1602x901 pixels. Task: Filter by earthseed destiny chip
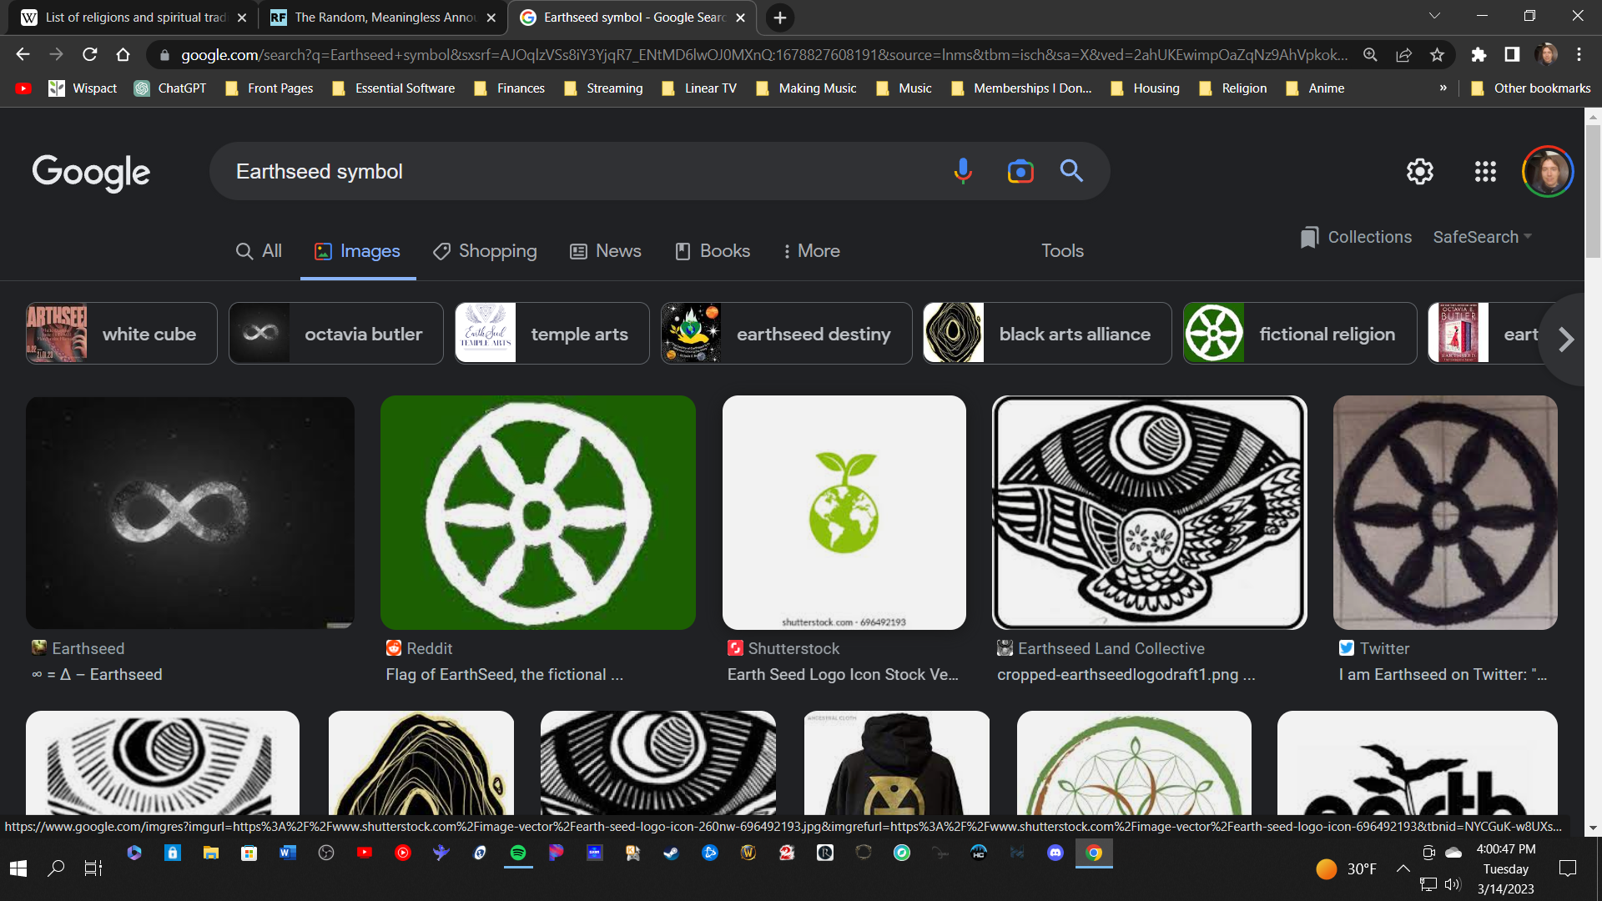click(786, 334)
